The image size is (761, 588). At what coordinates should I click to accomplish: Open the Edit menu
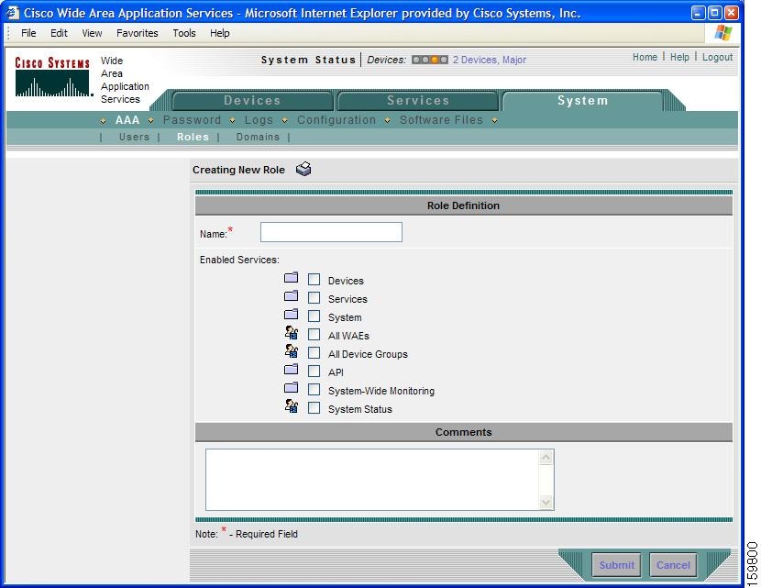(59, 33)
